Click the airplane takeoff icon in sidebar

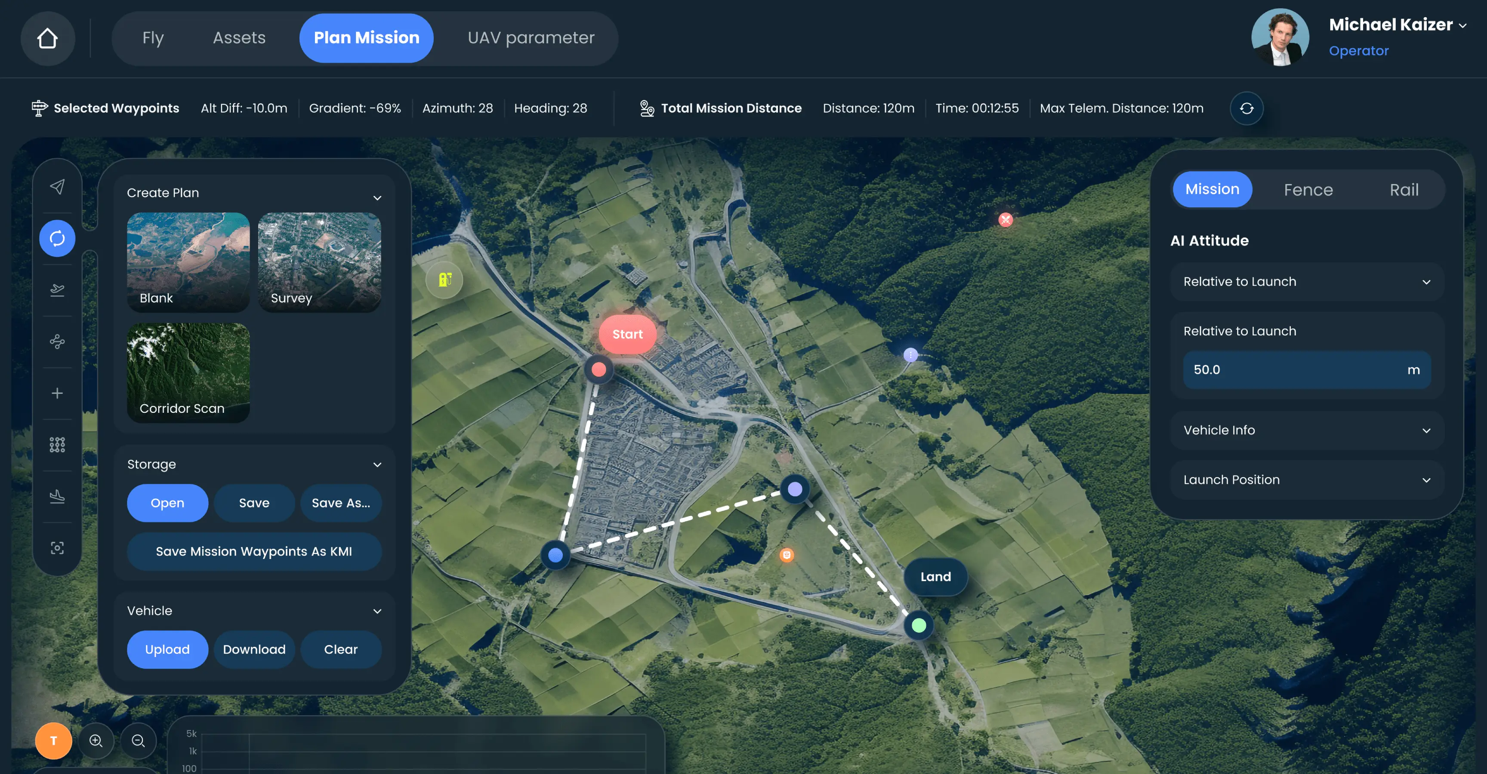click(x=57, y=289)
